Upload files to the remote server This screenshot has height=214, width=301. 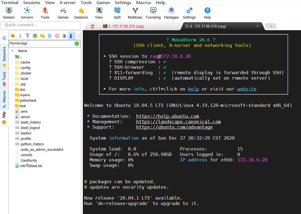pyautogui.click(x=27, y=35)
